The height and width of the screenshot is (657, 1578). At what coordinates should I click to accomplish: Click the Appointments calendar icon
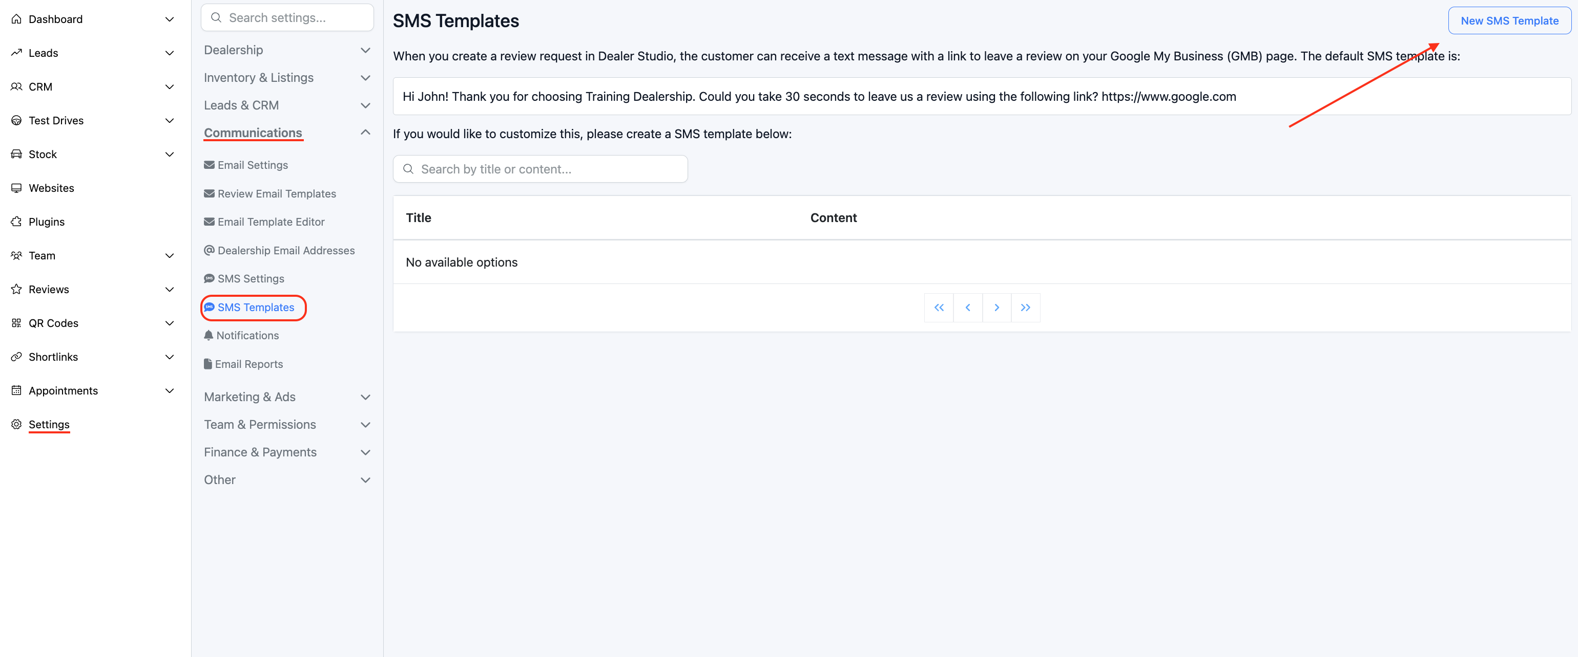[16, 390]
